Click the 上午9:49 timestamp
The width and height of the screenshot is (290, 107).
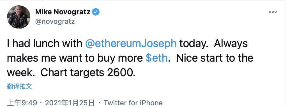coord(22,103)
